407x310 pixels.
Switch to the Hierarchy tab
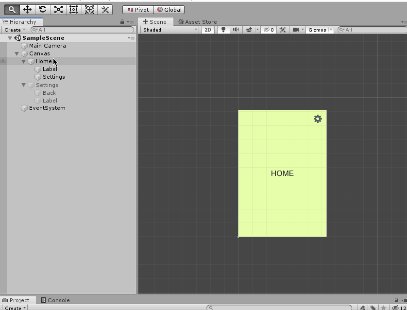21,22
